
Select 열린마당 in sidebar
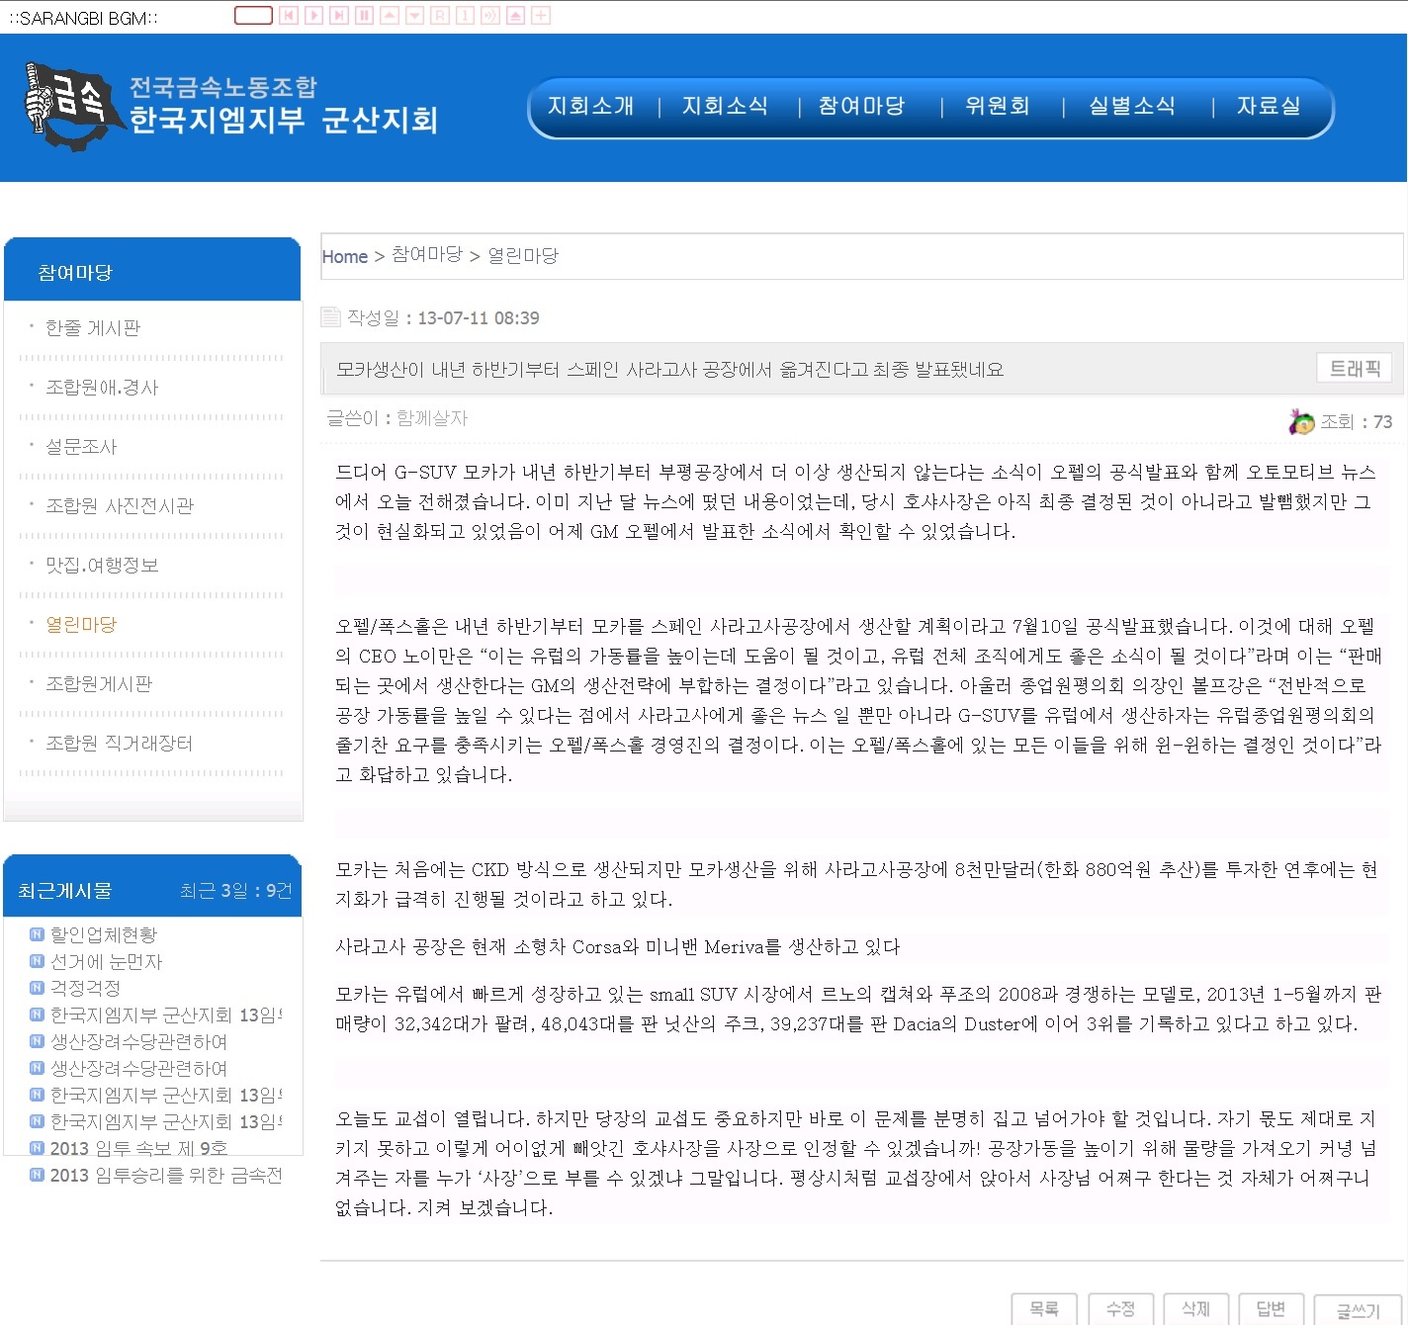[81, 624]
